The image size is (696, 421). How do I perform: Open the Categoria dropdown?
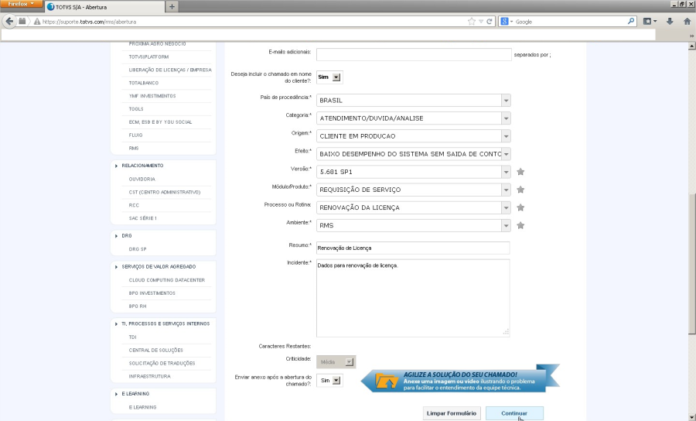[x=506, y=118]
